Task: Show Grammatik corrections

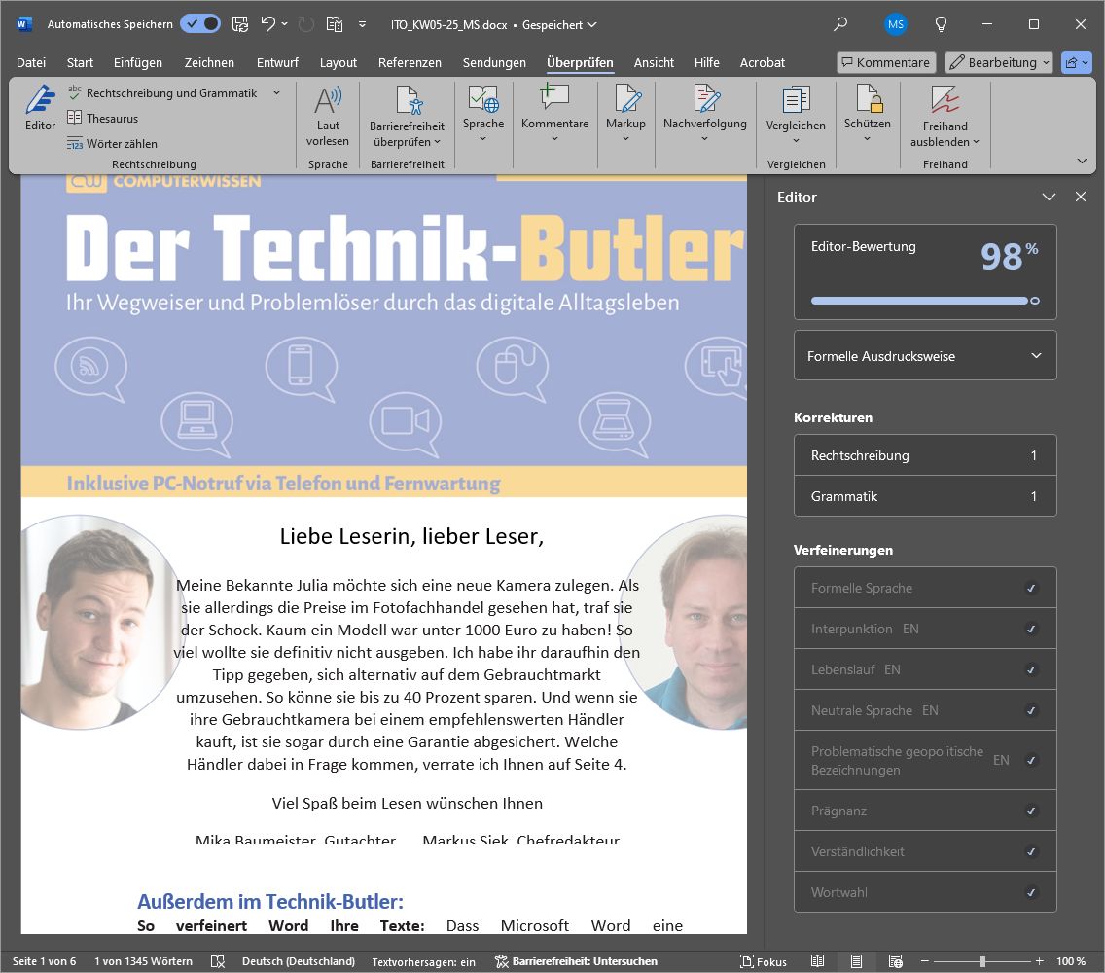Action: click(x=925, y=496)
